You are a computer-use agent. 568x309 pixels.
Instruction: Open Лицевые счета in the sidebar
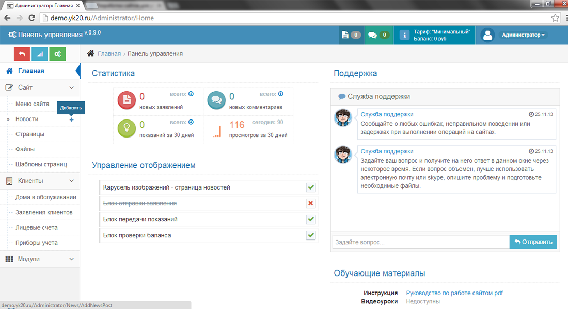pos(37,228)
